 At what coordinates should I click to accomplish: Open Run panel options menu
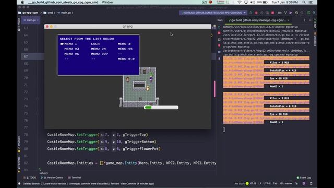coord(305,20)
